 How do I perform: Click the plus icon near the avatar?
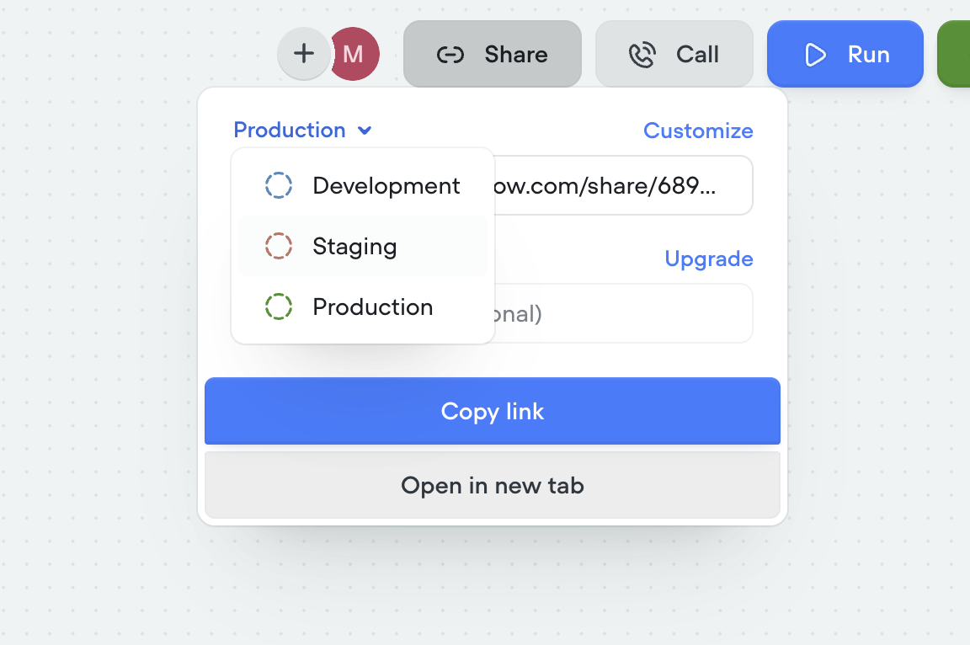(303, 53)
